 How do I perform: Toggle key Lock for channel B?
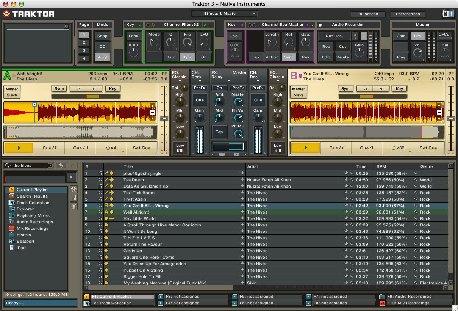point(235,36)
